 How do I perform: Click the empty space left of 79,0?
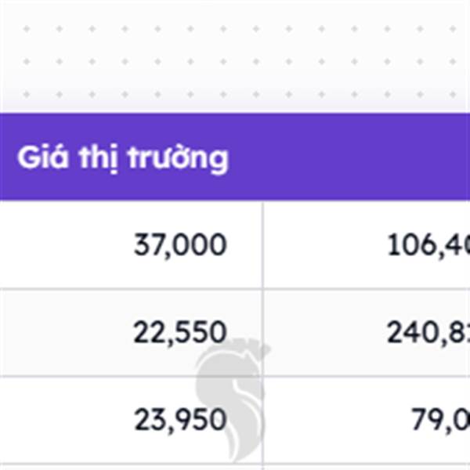pos(337,420)
